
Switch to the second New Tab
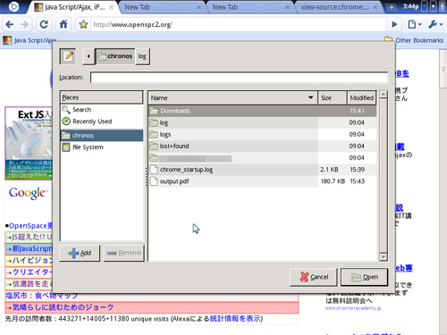coord(250,7)
